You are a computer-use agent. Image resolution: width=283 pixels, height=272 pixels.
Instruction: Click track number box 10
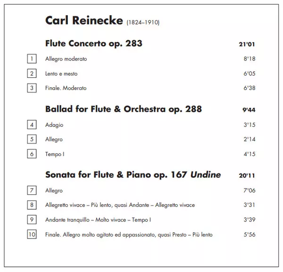(x=32, y=234)
